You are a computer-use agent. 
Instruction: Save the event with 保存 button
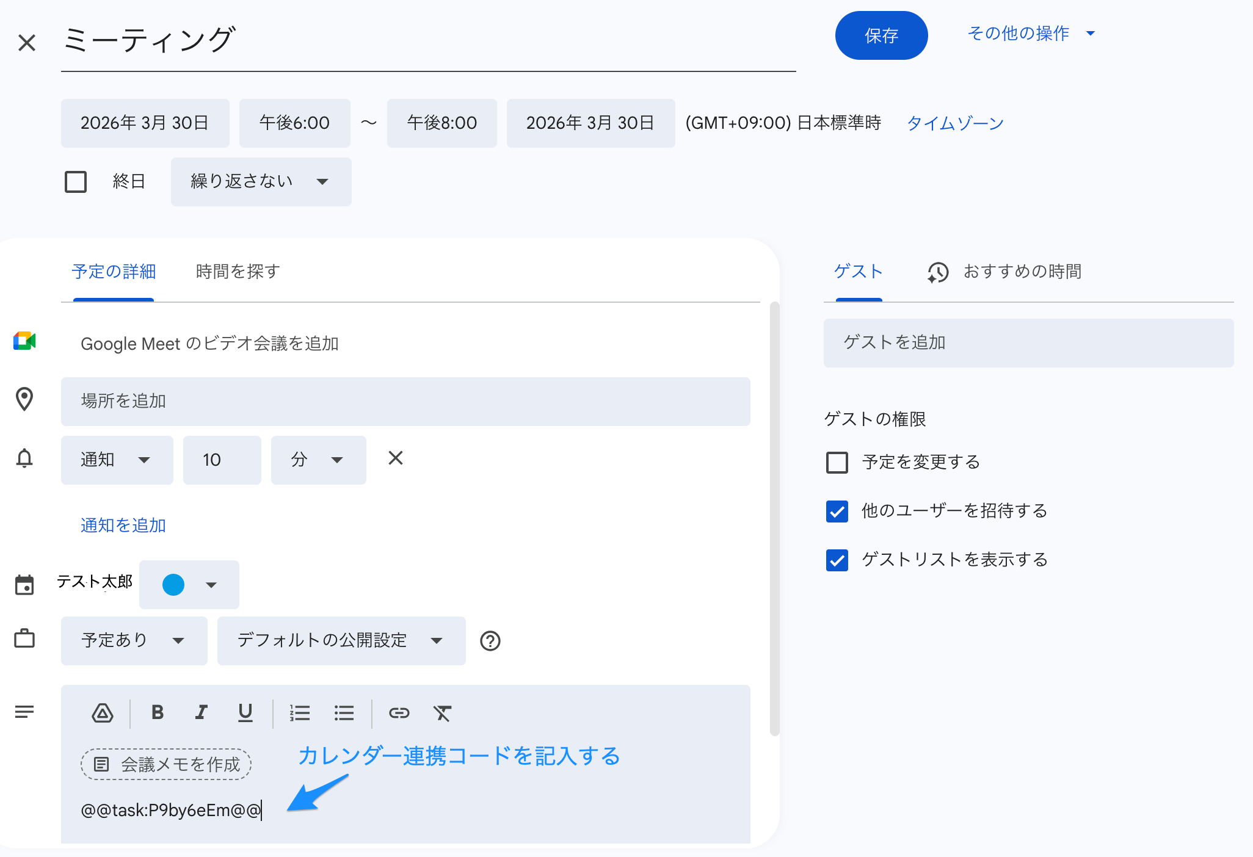(881, 35)
